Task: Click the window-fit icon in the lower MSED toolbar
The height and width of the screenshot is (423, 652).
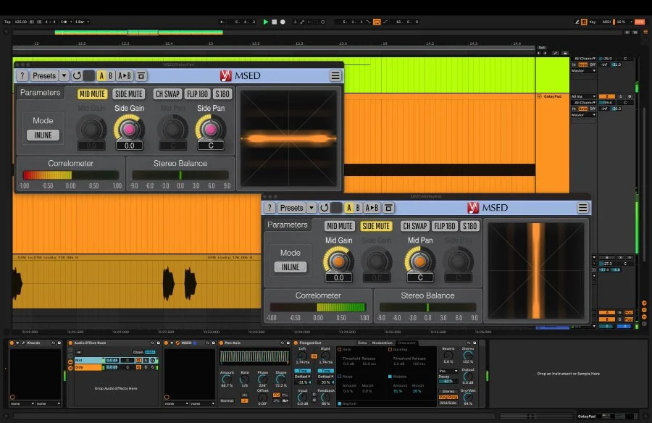Action: coord(388,208)
